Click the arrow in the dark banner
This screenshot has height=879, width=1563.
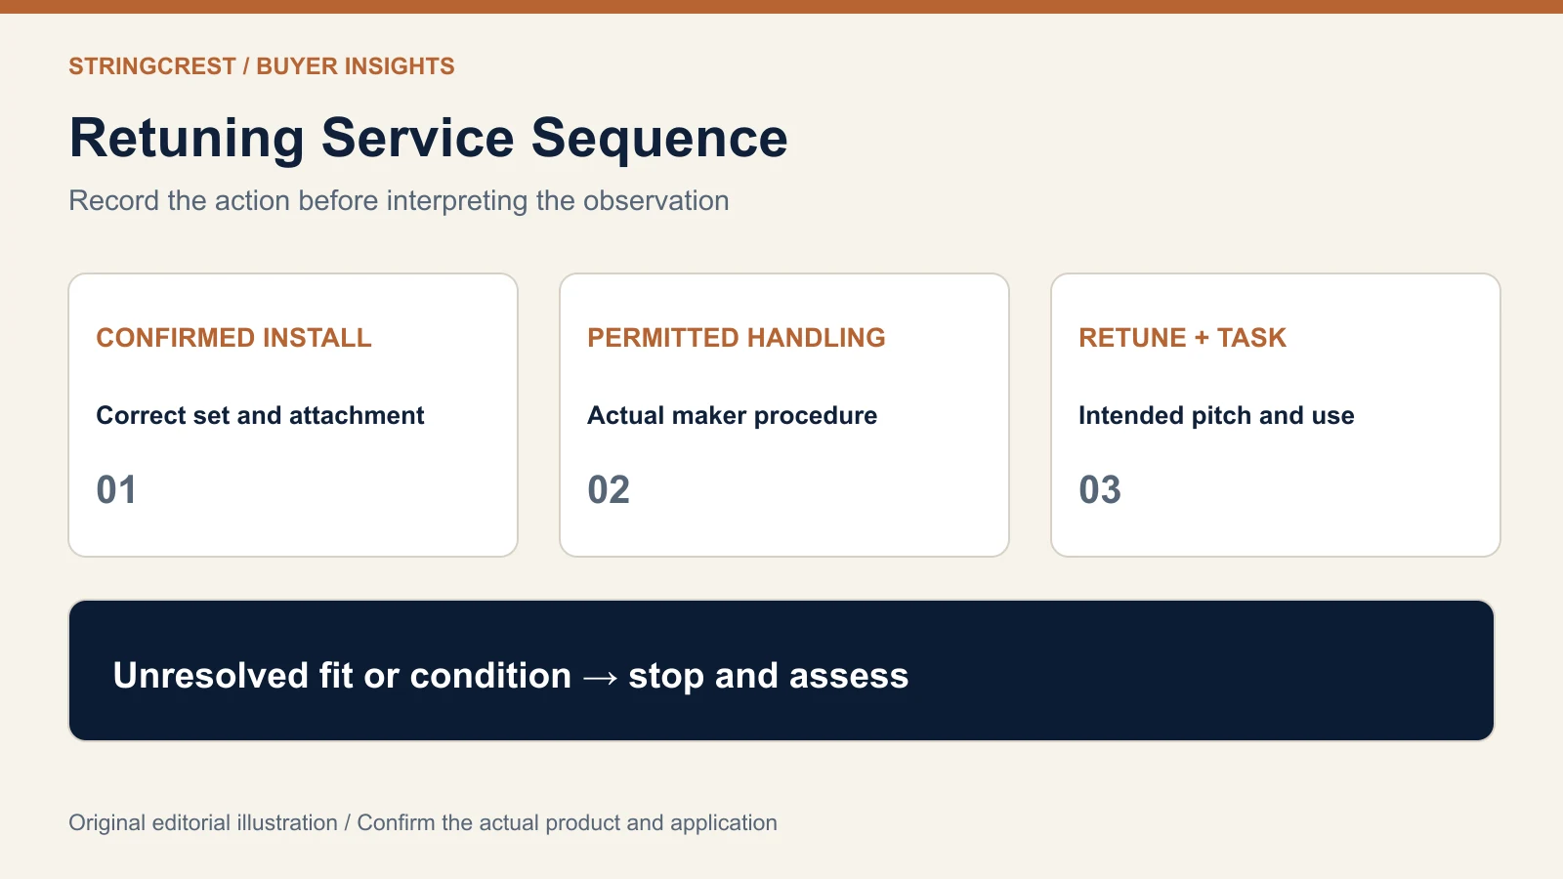(600, 677)
